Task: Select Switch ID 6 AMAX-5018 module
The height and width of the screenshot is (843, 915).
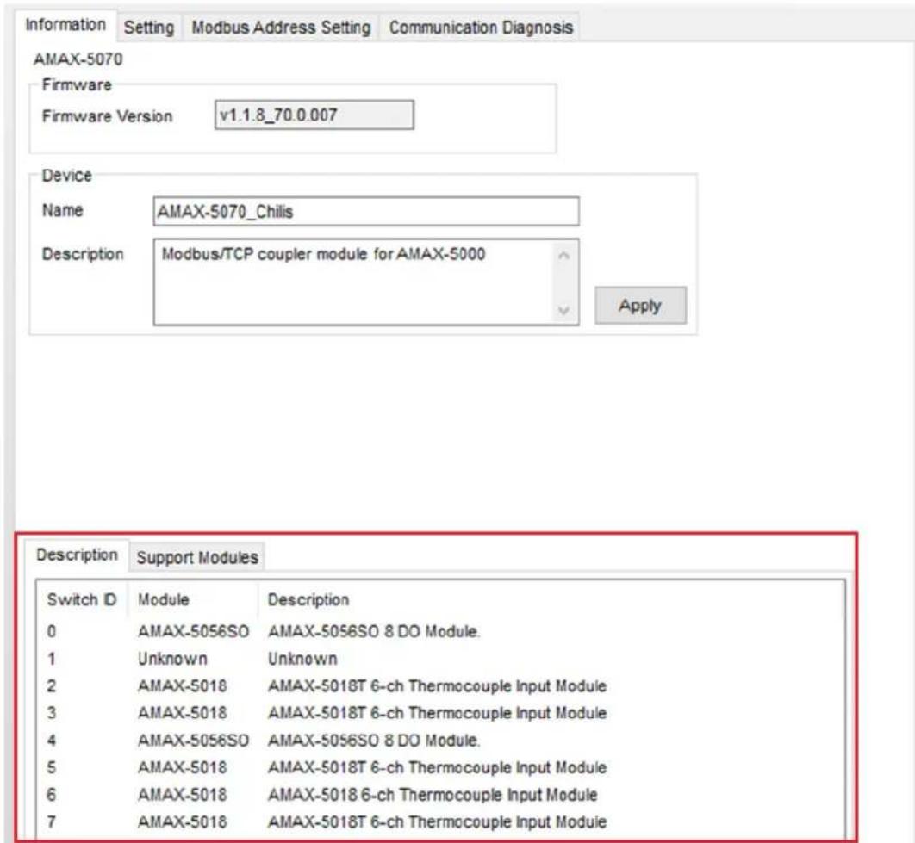Action: (182, 795)
